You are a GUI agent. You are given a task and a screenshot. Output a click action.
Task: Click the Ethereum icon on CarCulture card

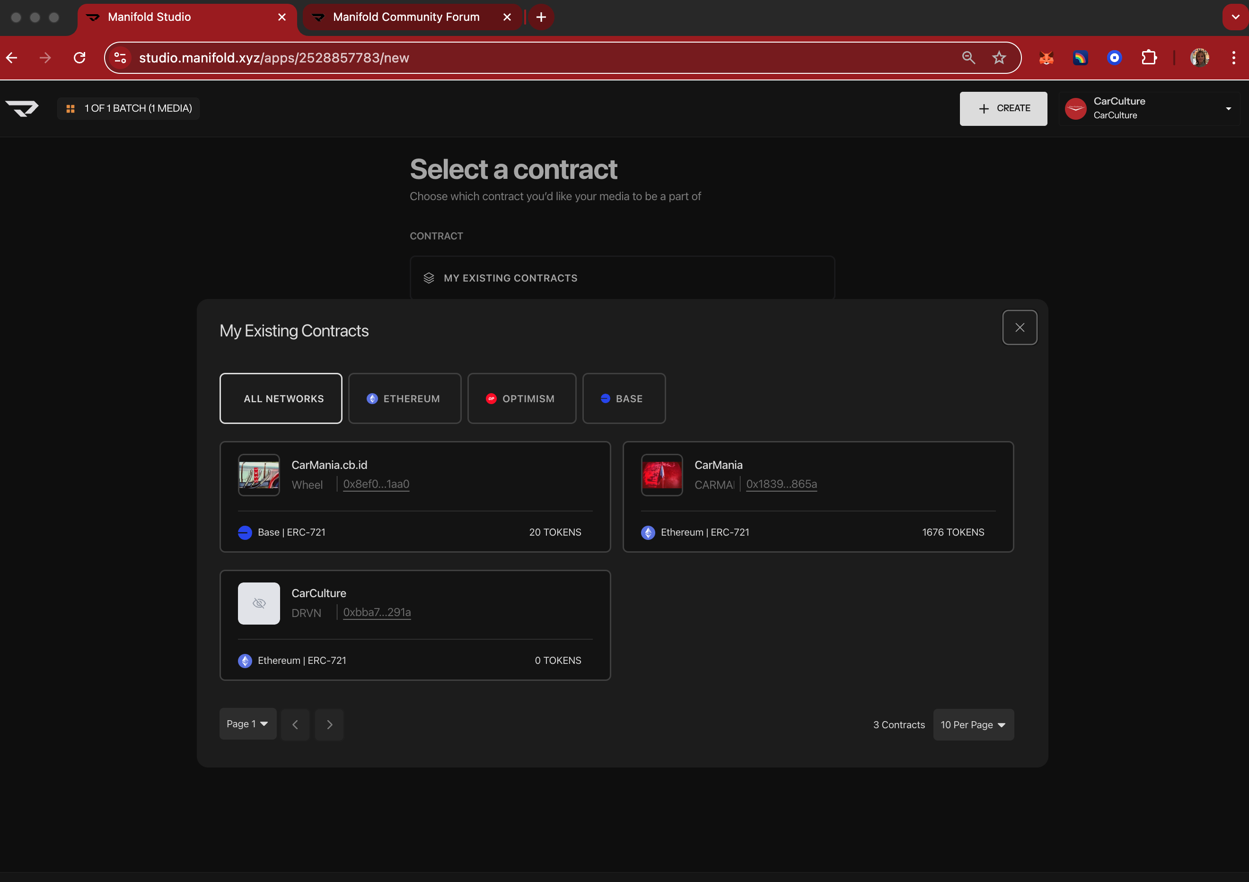245,661
